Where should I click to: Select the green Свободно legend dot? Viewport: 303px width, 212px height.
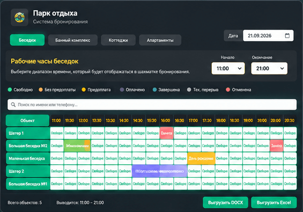[x=10, y=89]
